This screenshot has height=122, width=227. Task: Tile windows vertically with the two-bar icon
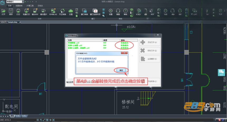click(104, 9)
